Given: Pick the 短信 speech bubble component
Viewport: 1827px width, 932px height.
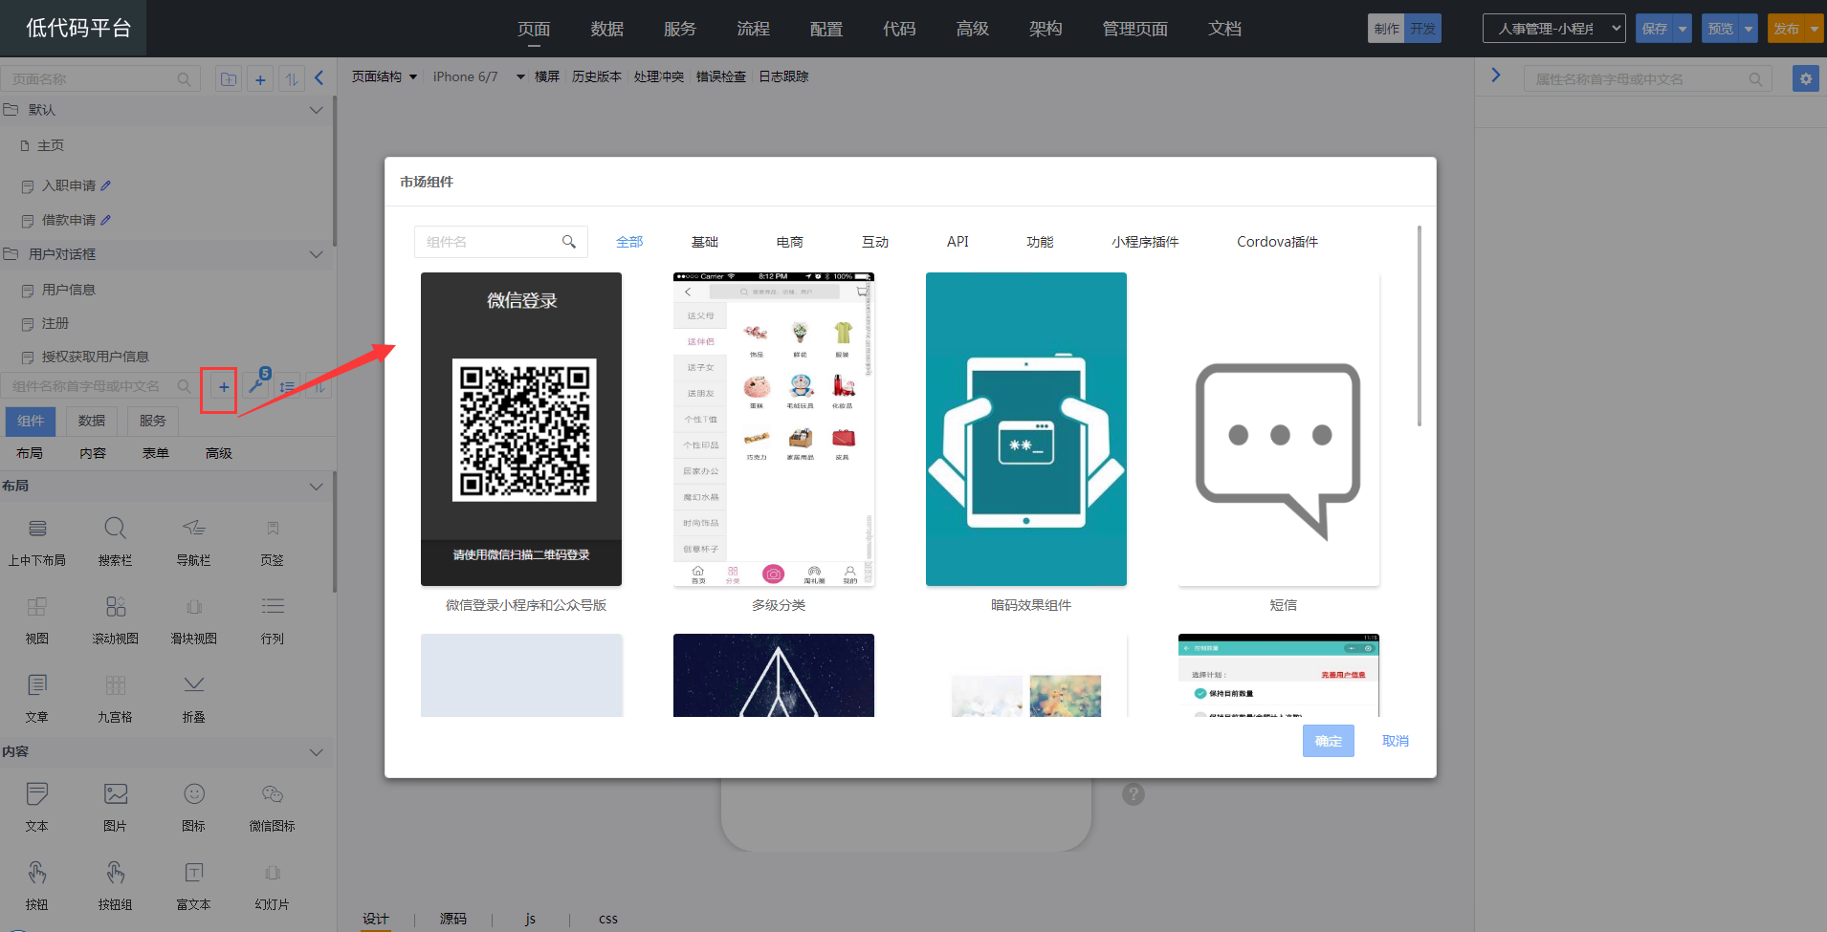Looking at the screenshot, I should (1279, 429).
